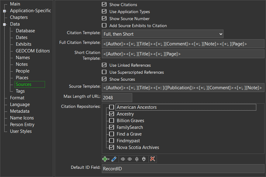Uncheck the Show Citations checkbox
Viewport: 266px width, 177px height.
(x=104, y=5)
